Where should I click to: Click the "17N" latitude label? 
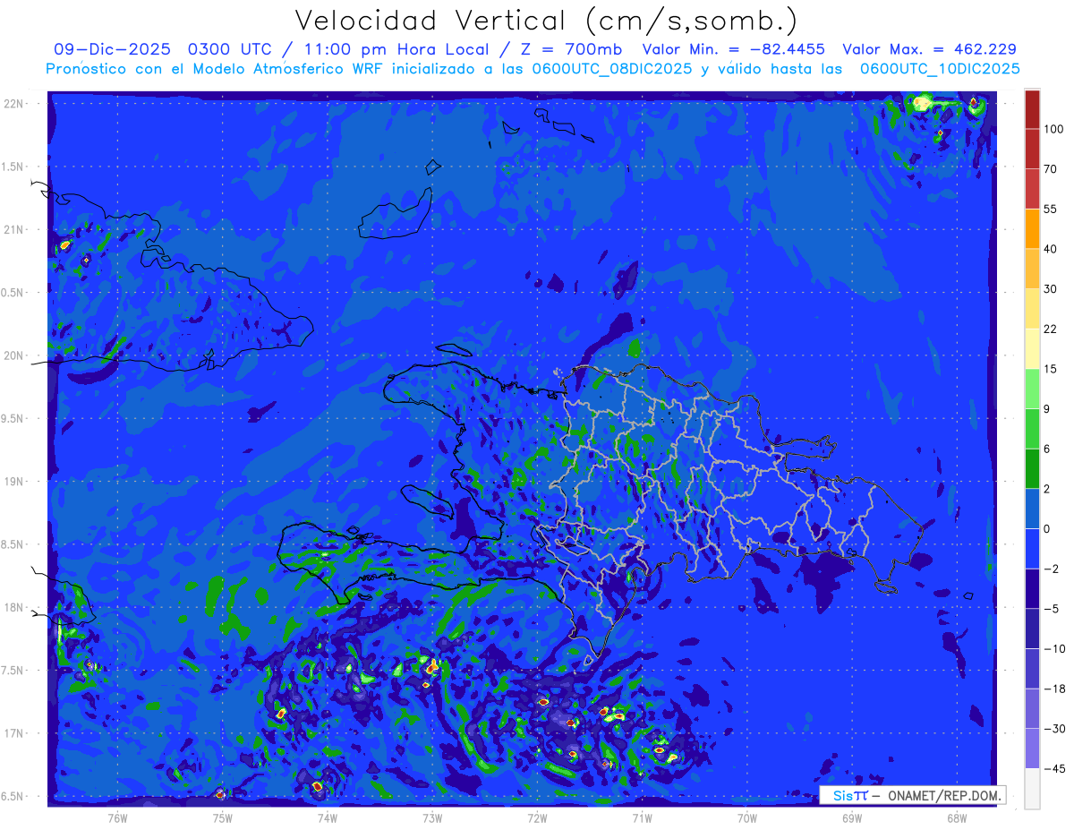coord(13,733)
